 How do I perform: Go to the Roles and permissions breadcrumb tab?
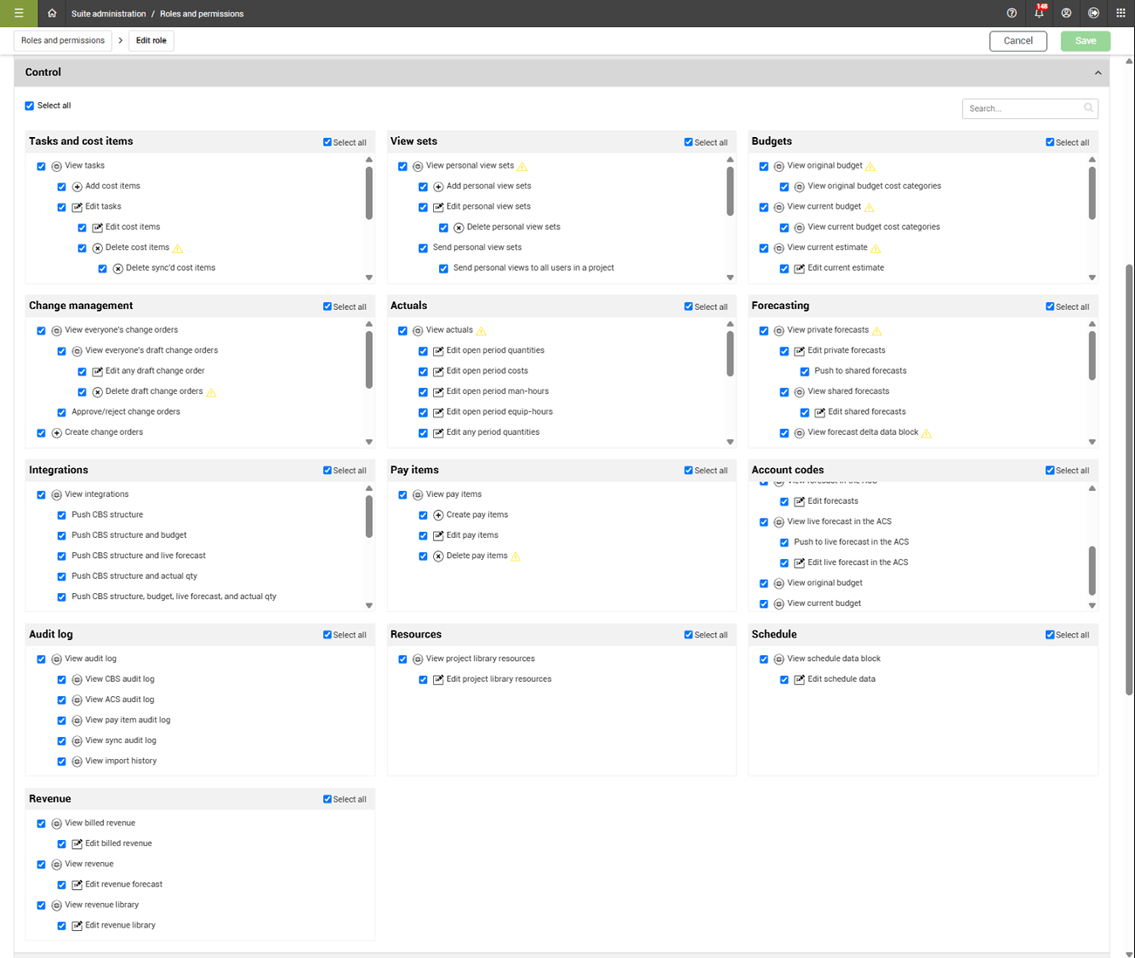click(x=63, y=40)
